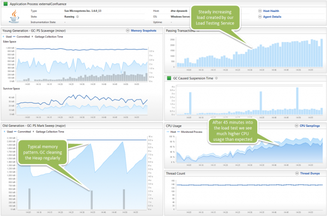The height and width of the screenshot is (216, 327).
Task: Click the Eden Space area chart
Action: 82,65
